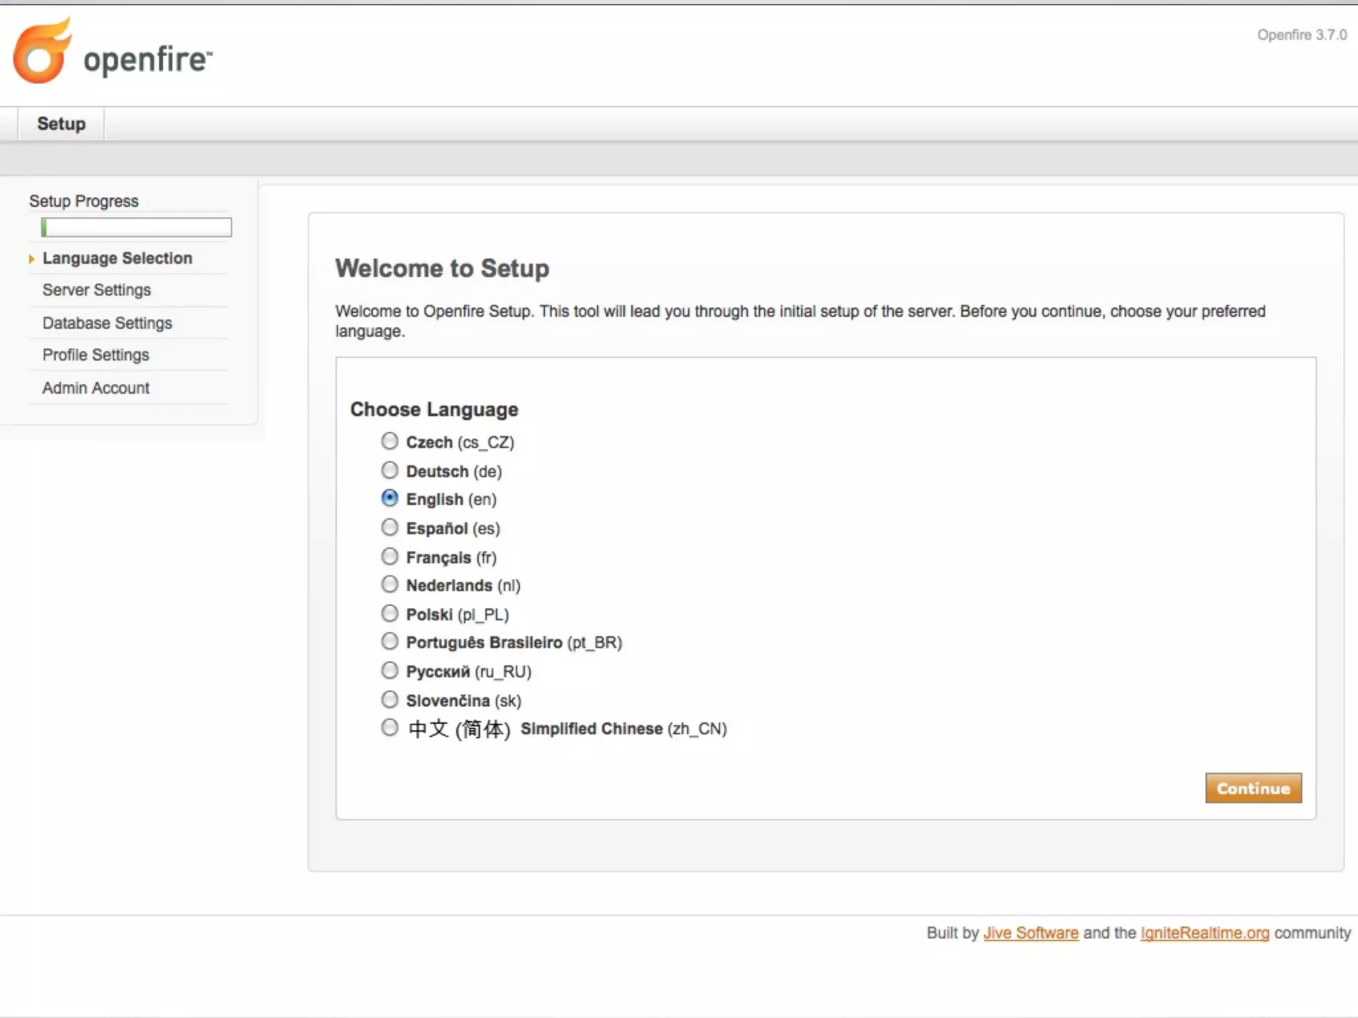The height and width of the screenshot is (1018, 1358).
Task: Choose the Polski (pl_PL) language
Action: point(390,614)
